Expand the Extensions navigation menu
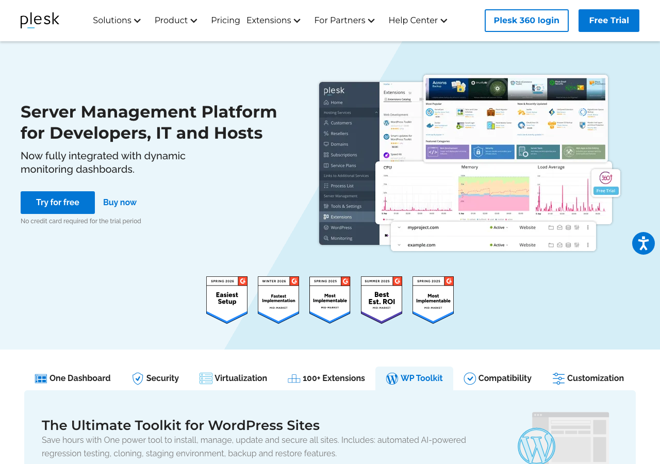660x464 pixels. tap(273, 21)
